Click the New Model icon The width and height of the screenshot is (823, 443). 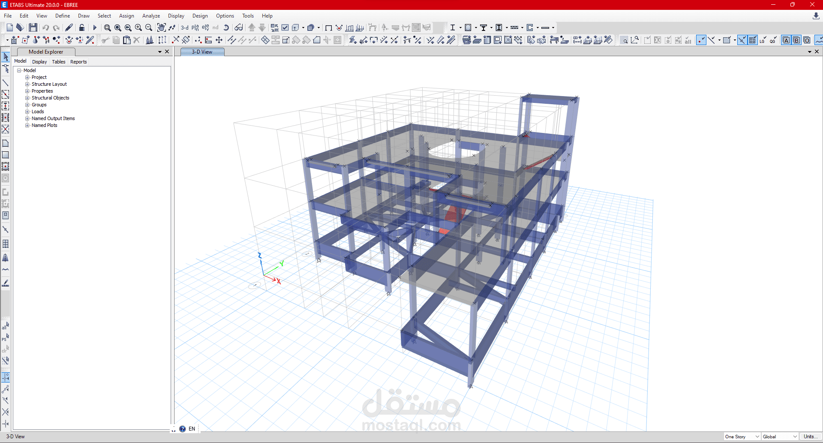(x=10, y=27)
